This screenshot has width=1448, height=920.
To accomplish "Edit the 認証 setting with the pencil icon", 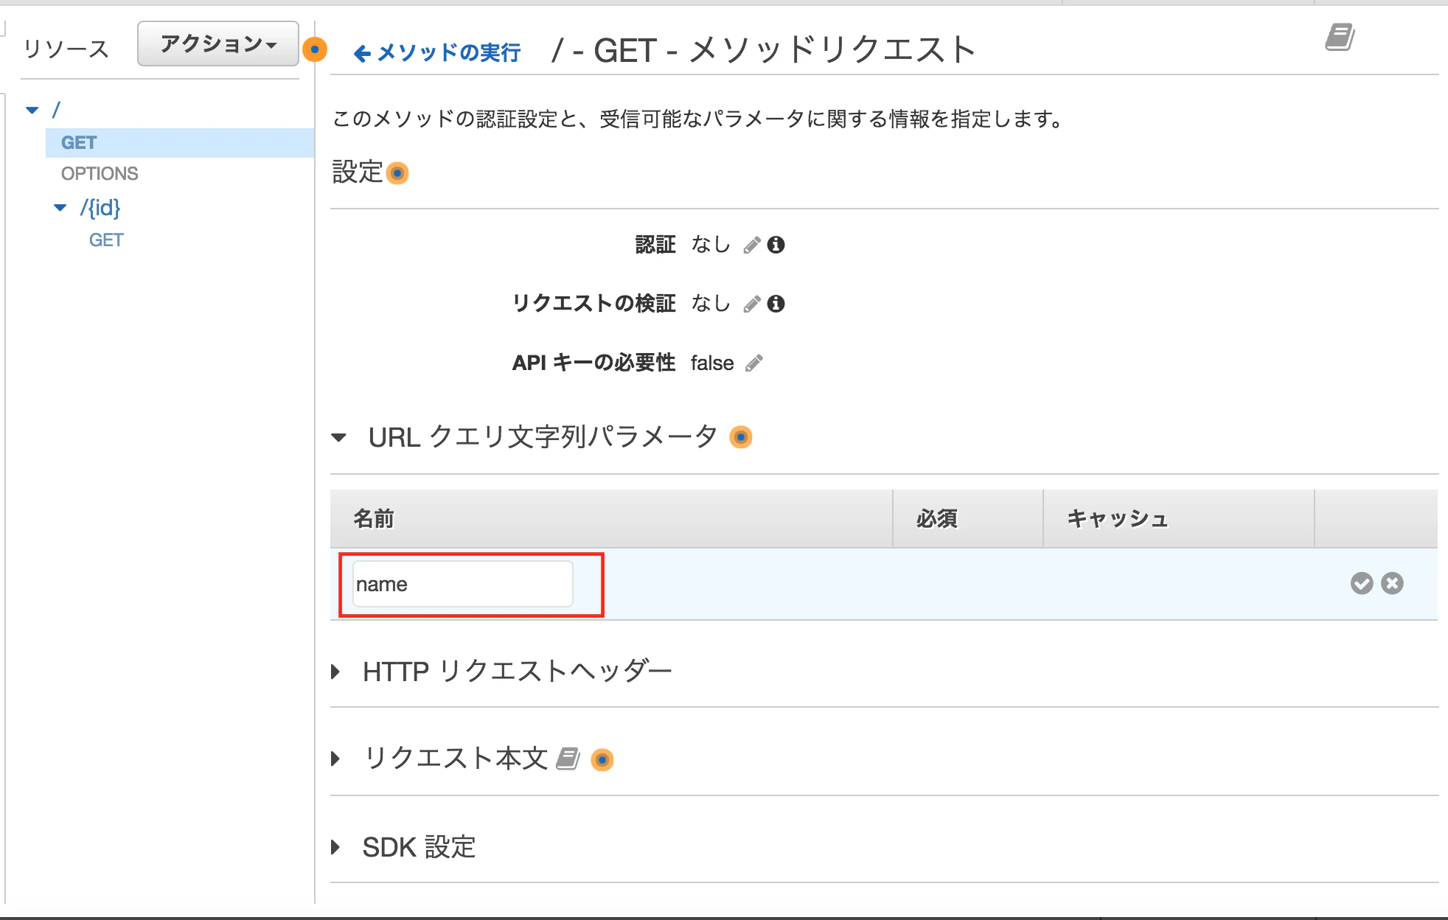I will (751, 245).
